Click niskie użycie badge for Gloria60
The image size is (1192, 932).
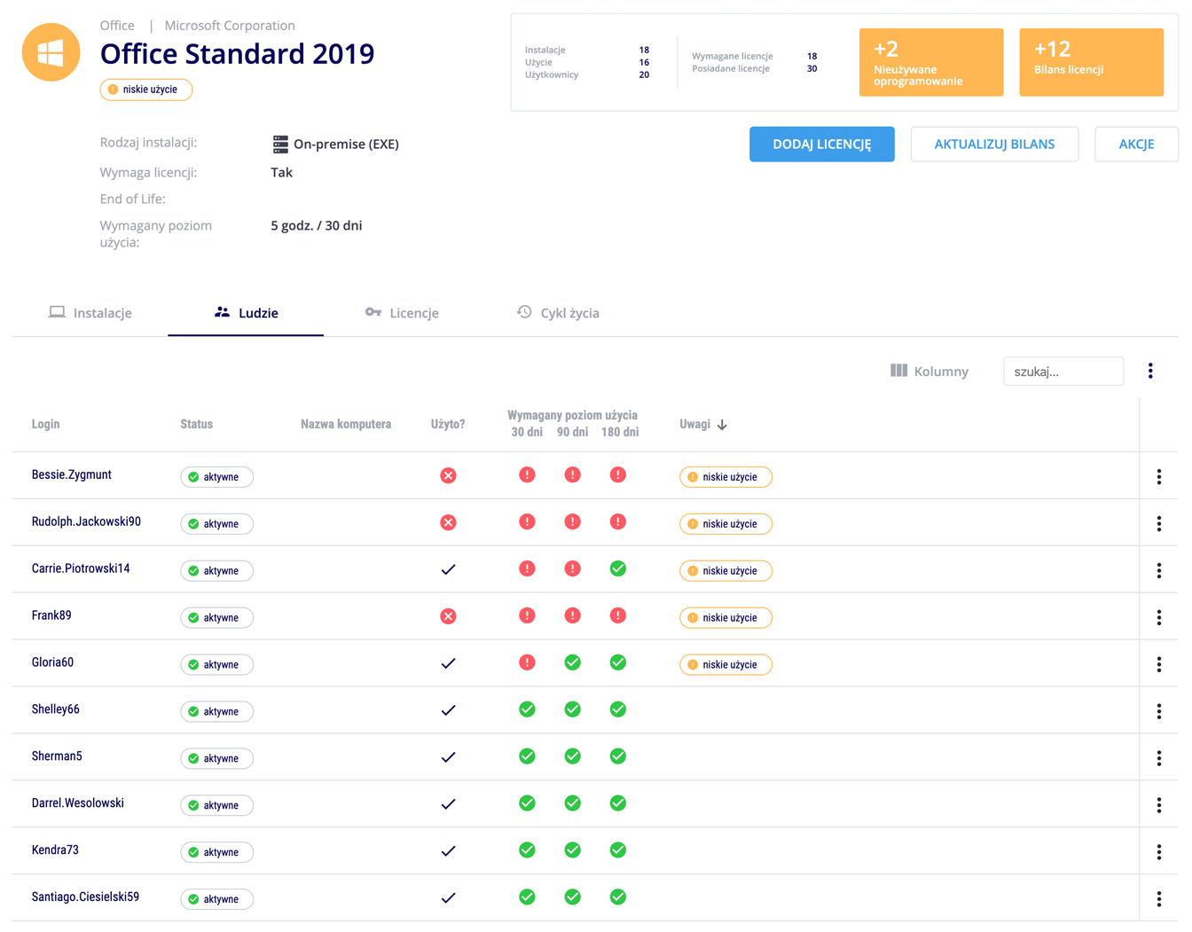725,665
